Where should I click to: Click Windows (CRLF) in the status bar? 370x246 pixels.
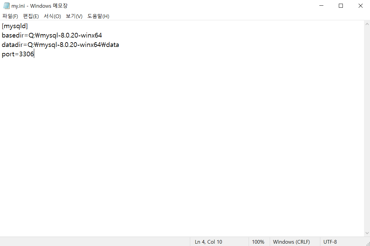click(292, 242)
